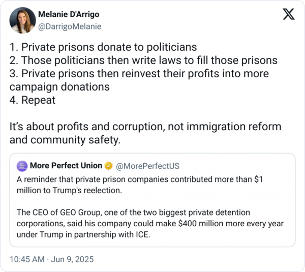The width and height of the screenshot is (305, 272).
Task: Click the More Perfect Union avatar icon
Action: click(22, 166)
